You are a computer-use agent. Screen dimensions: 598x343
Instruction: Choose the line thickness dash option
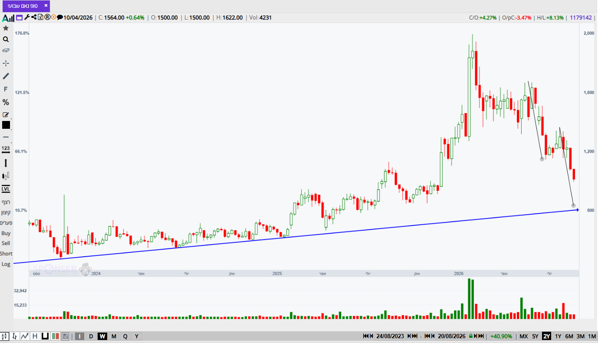coord(6,137)
